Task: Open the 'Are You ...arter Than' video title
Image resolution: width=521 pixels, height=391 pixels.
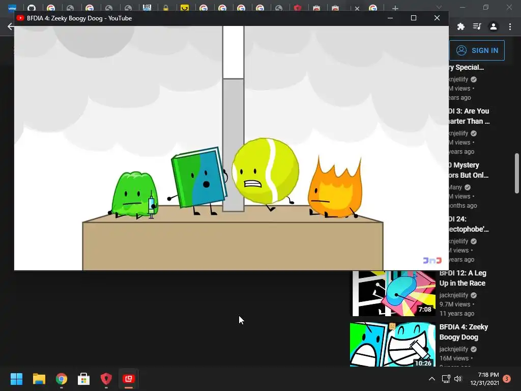Action: (469, 116)
